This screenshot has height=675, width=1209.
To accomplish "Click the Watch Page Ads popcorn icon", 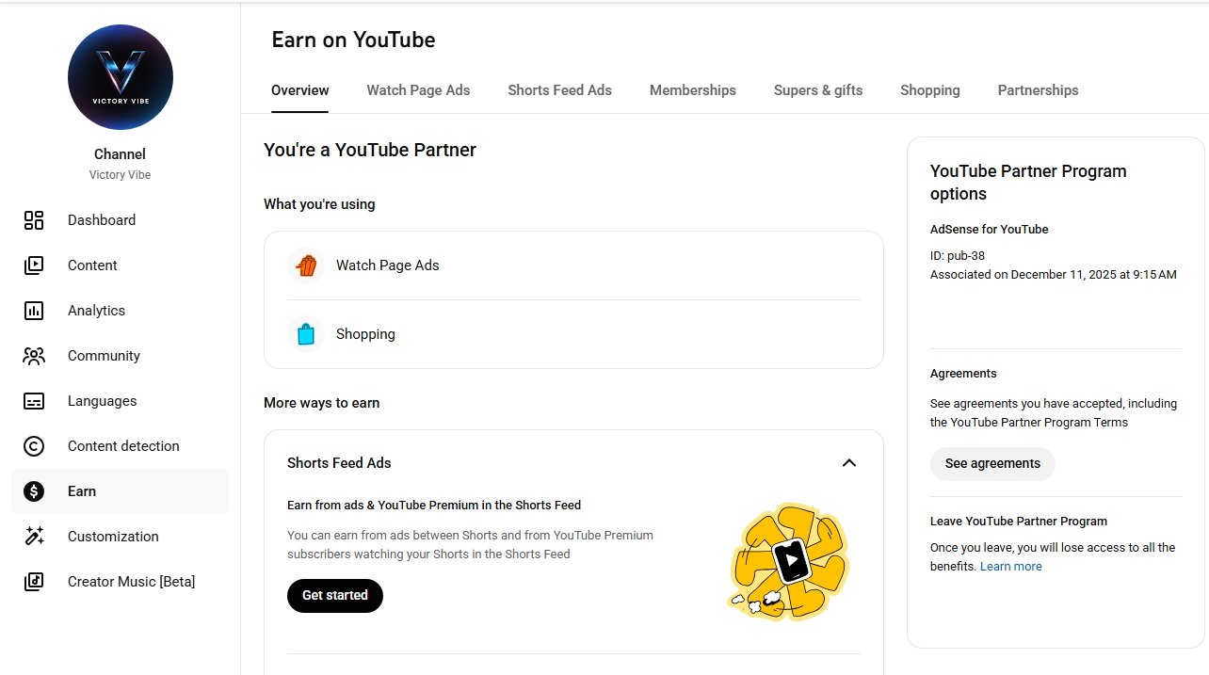I will [x=306, y=265].
